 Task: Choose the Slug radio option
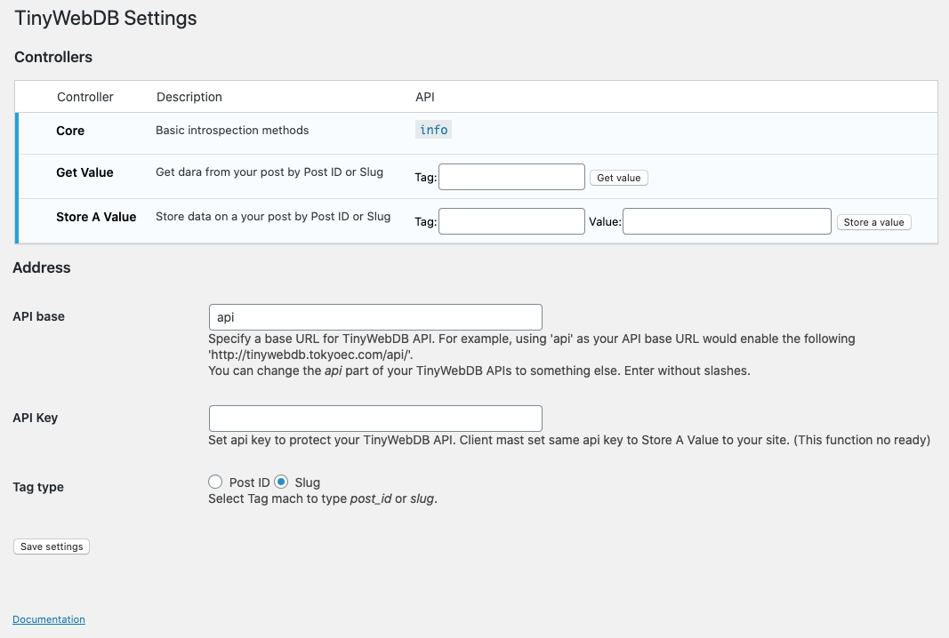[281, 482]
